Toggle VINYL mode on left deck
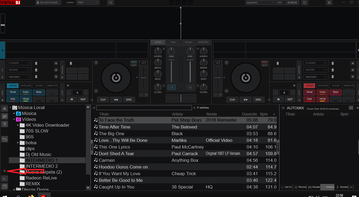 click(x=134, y=62)
